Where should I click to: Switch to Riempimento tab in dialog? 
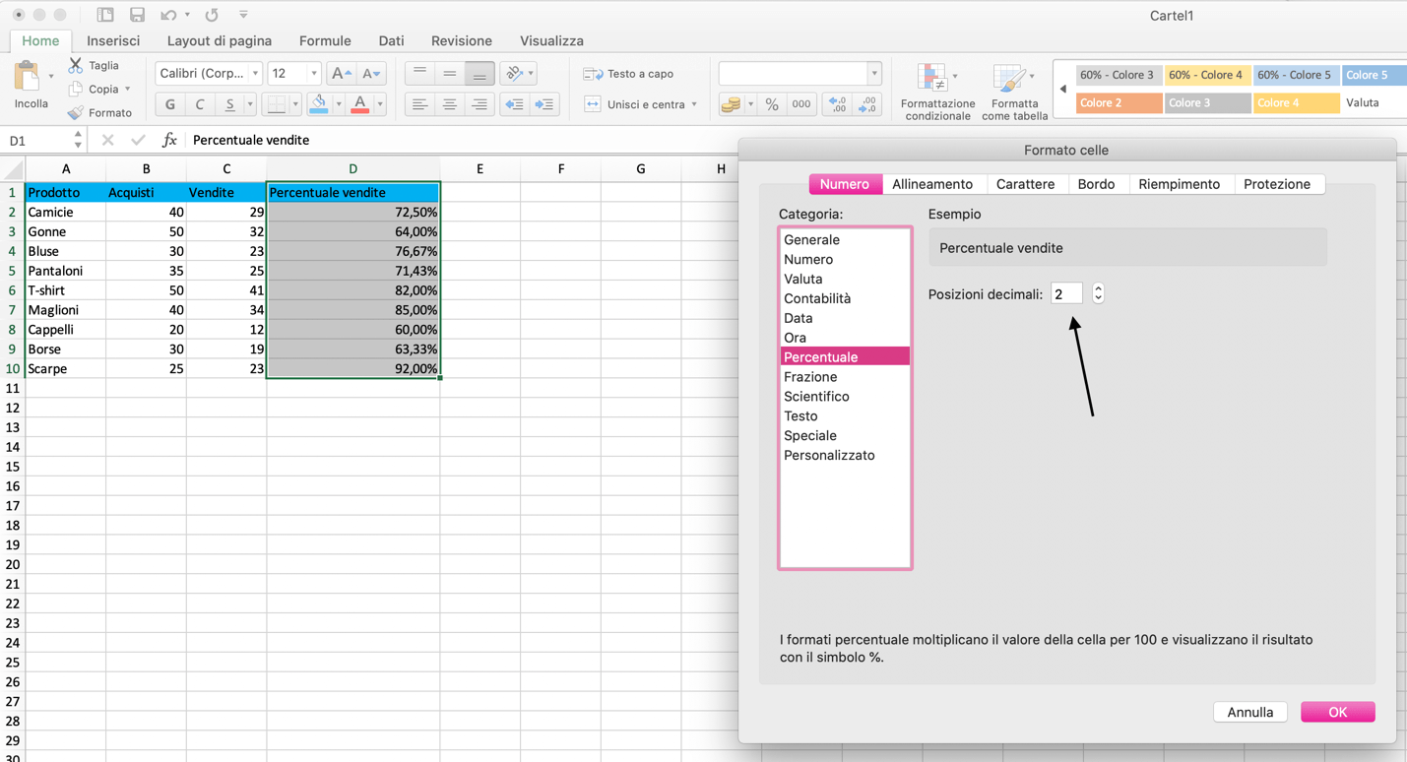pos(1179,184)
